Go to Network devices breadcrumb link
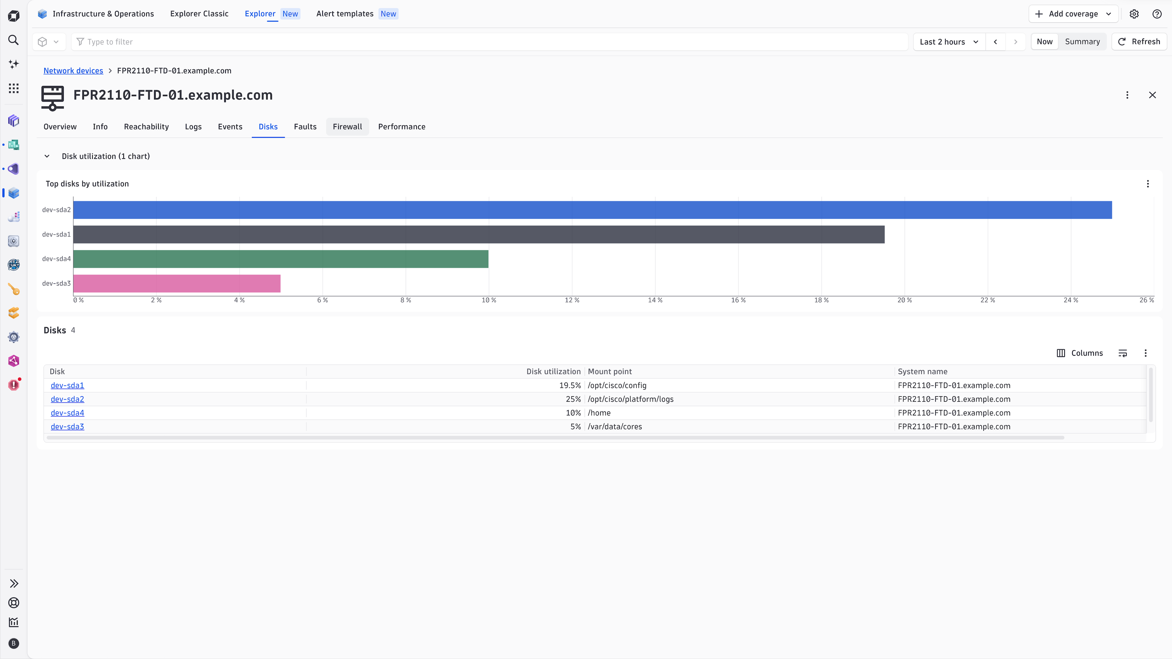This screenshot has height=659, width=1172. [73, 71]
